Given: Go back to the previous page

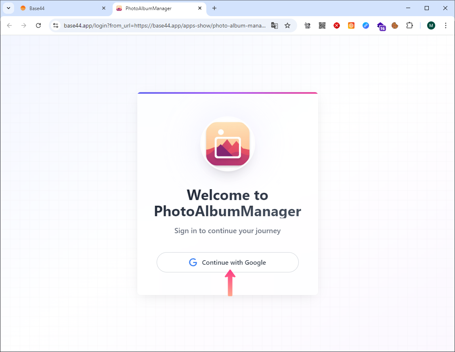Looking at the screenshot, I should pyautogui.click(x=9, y=25).
